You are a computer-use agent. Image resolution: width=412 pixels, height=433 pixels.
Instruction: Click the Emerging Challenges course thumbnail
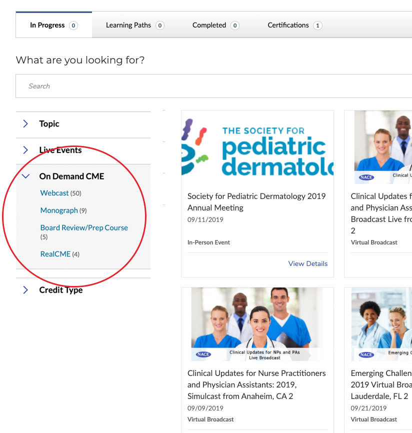[x=381, y=324]
